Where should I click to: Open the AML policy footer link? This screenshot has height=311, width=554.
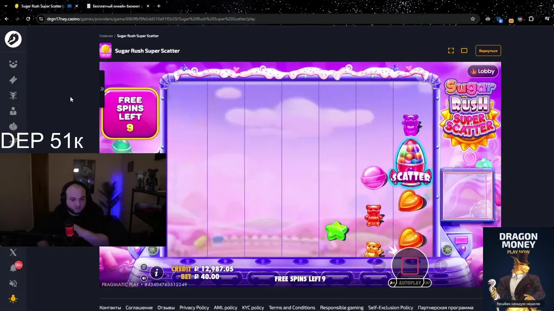(x=225, y=308)
